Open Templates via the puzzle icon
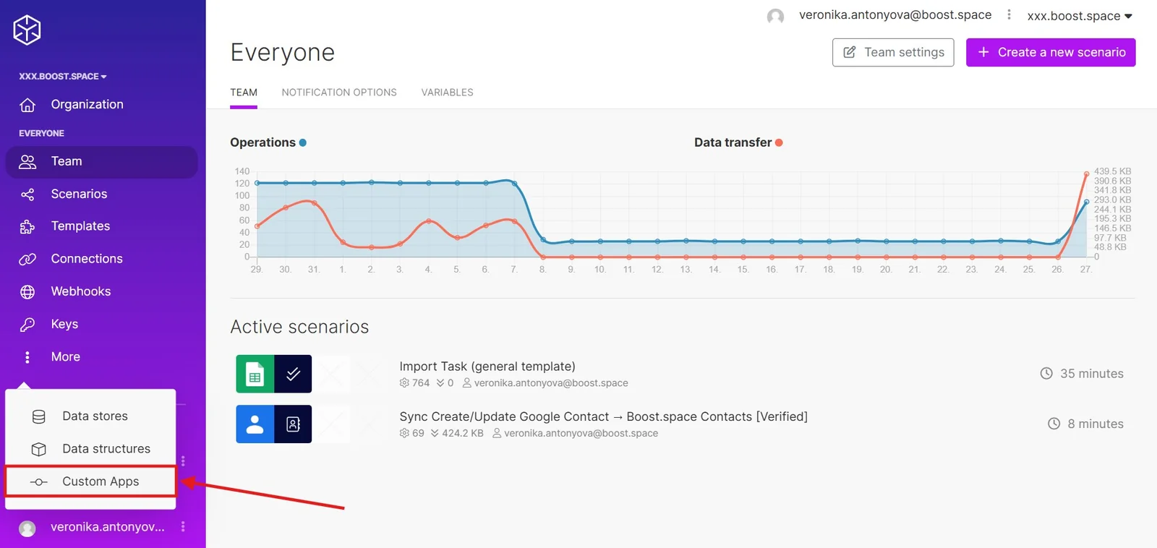This screenshot has width=1157, height=548. click(27, 226)
